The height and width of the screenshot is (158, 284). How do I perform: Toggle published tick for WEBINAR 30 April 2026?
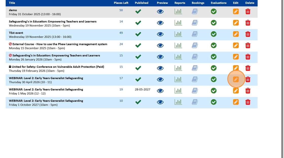tap(138, 79)
